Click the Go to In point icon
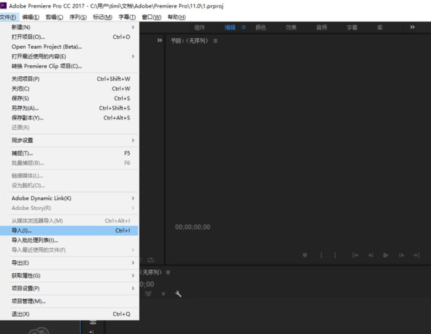 (x=355, y=255)
